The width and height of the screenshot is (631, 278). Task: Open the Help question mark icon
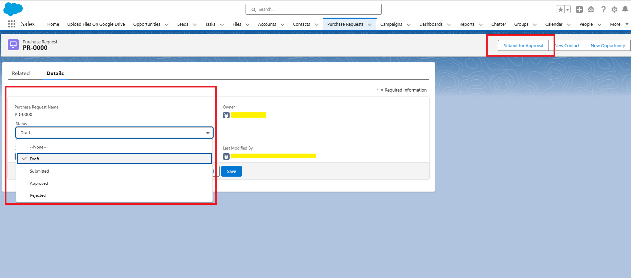pos(603,9)
